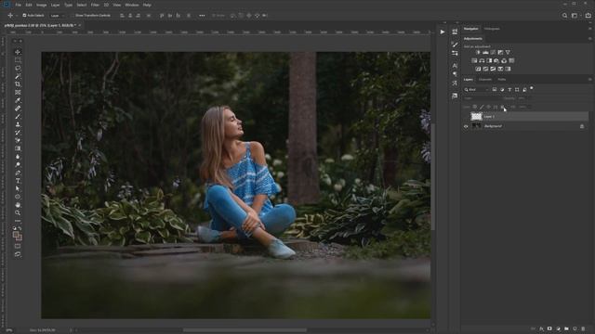
Task: Toggle lock transparent pixels
Action: (475, 108)
